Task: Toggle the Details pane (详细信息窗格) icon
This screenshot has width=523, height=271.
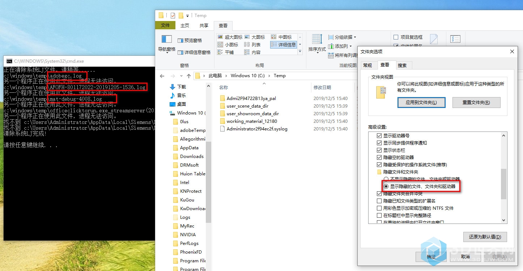Action: [180, 53]
